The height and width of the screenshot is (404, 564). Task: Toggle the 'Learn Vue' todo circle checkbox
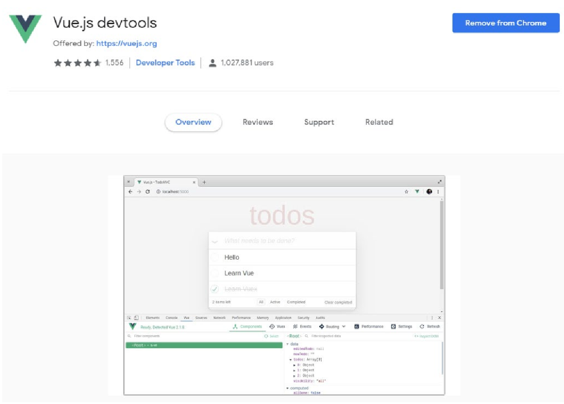pos(215,273)
